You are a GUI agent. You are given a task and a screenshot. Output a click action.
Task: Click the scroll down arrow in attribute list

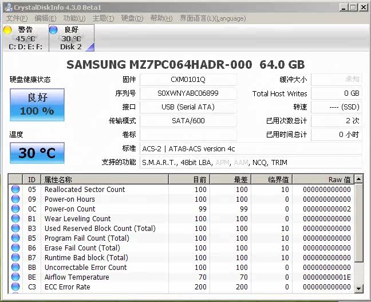(359, 288)
